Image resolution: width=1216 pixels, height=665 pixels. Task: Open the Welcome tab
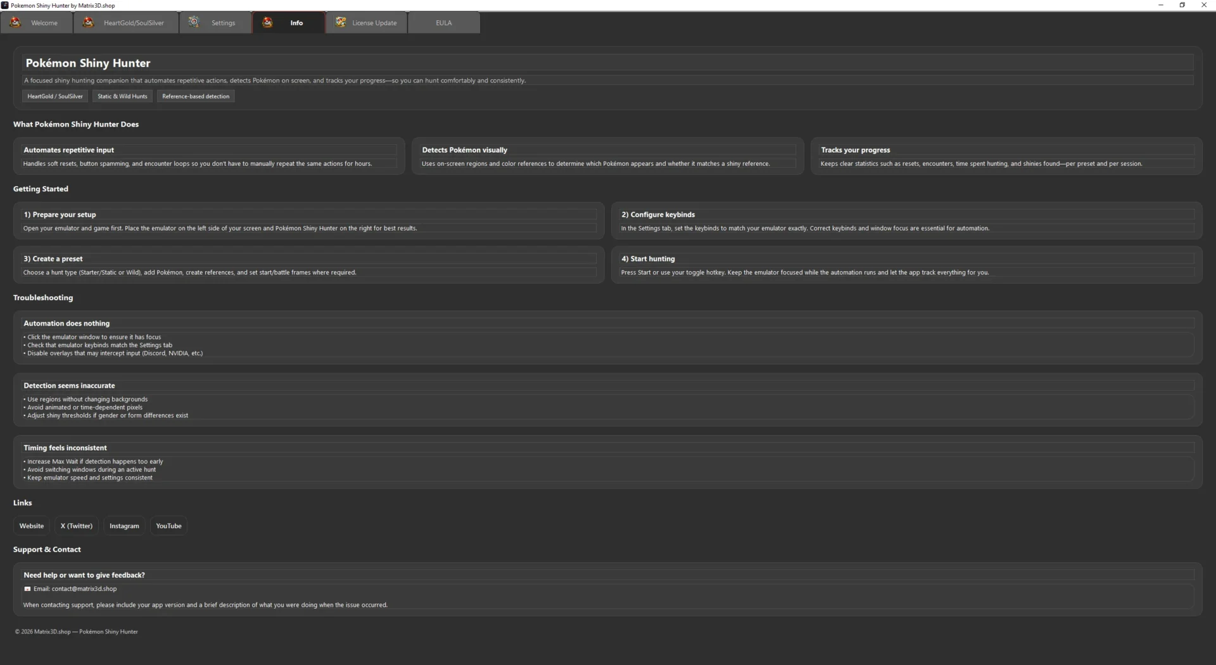[x=37, y=23]
